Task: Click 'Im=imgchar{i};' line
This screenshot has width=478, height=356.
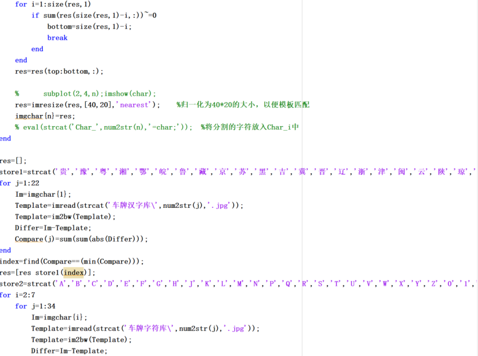Action: click(59, 317)
